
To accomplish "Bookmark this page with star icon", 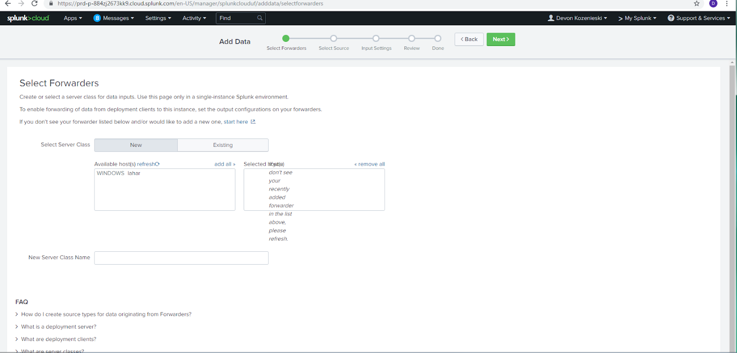I will point(697,4).
